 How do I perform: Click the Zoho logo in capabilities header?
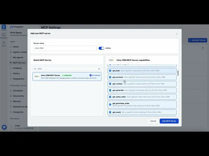click(x=111, y=60)
